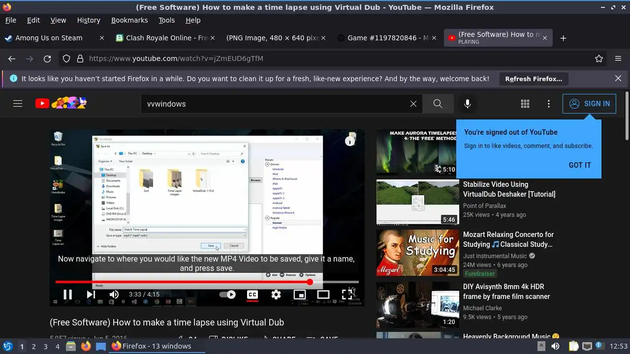Image resolution: width=630 pixels, height=354 pixels.
Task: Click the clock showing 12:53
Action: [619, 346]
